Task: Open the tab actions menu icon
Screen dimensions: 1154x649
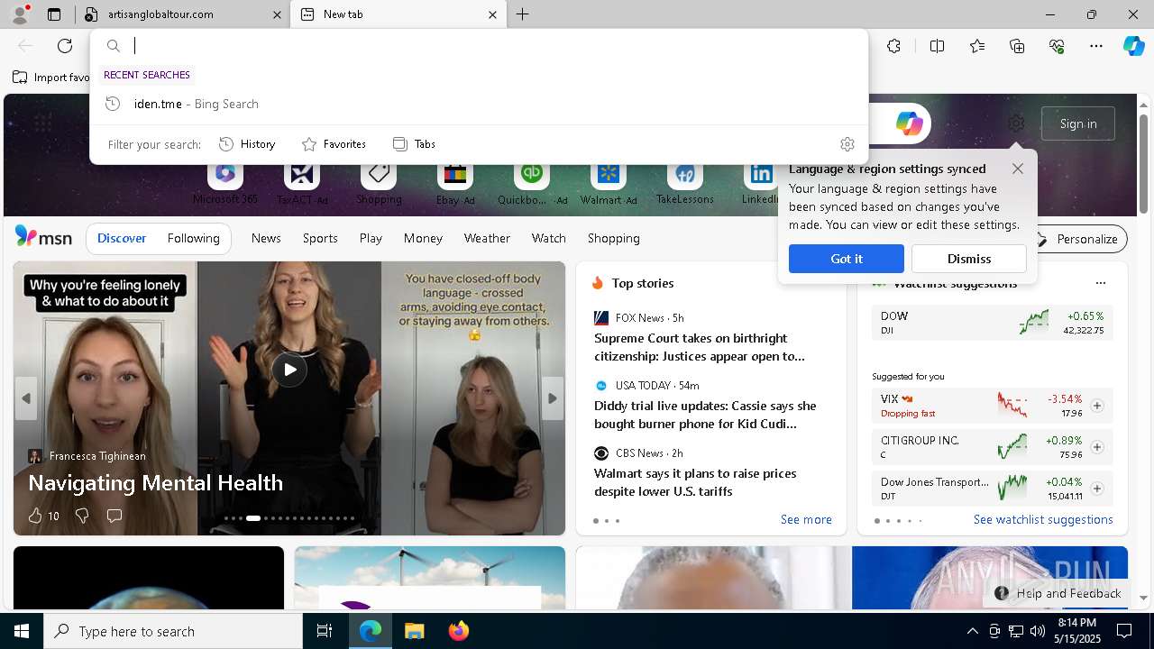Action: (x=54, y=14)
